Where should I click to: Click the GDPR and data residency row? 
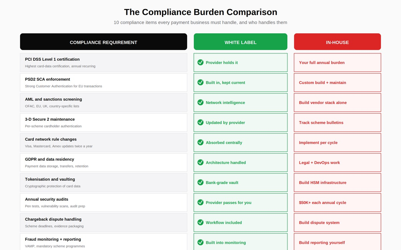point(104,162)
